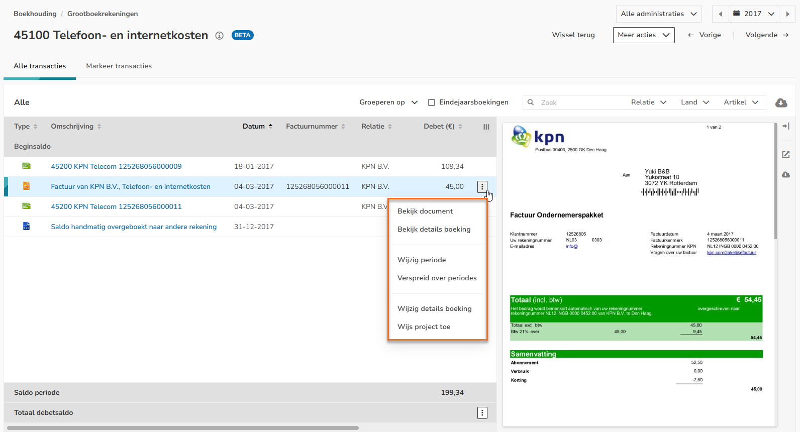The image size is (800, 432).
Task: Open the invoice preview in a new window
Action: point(786,155)
